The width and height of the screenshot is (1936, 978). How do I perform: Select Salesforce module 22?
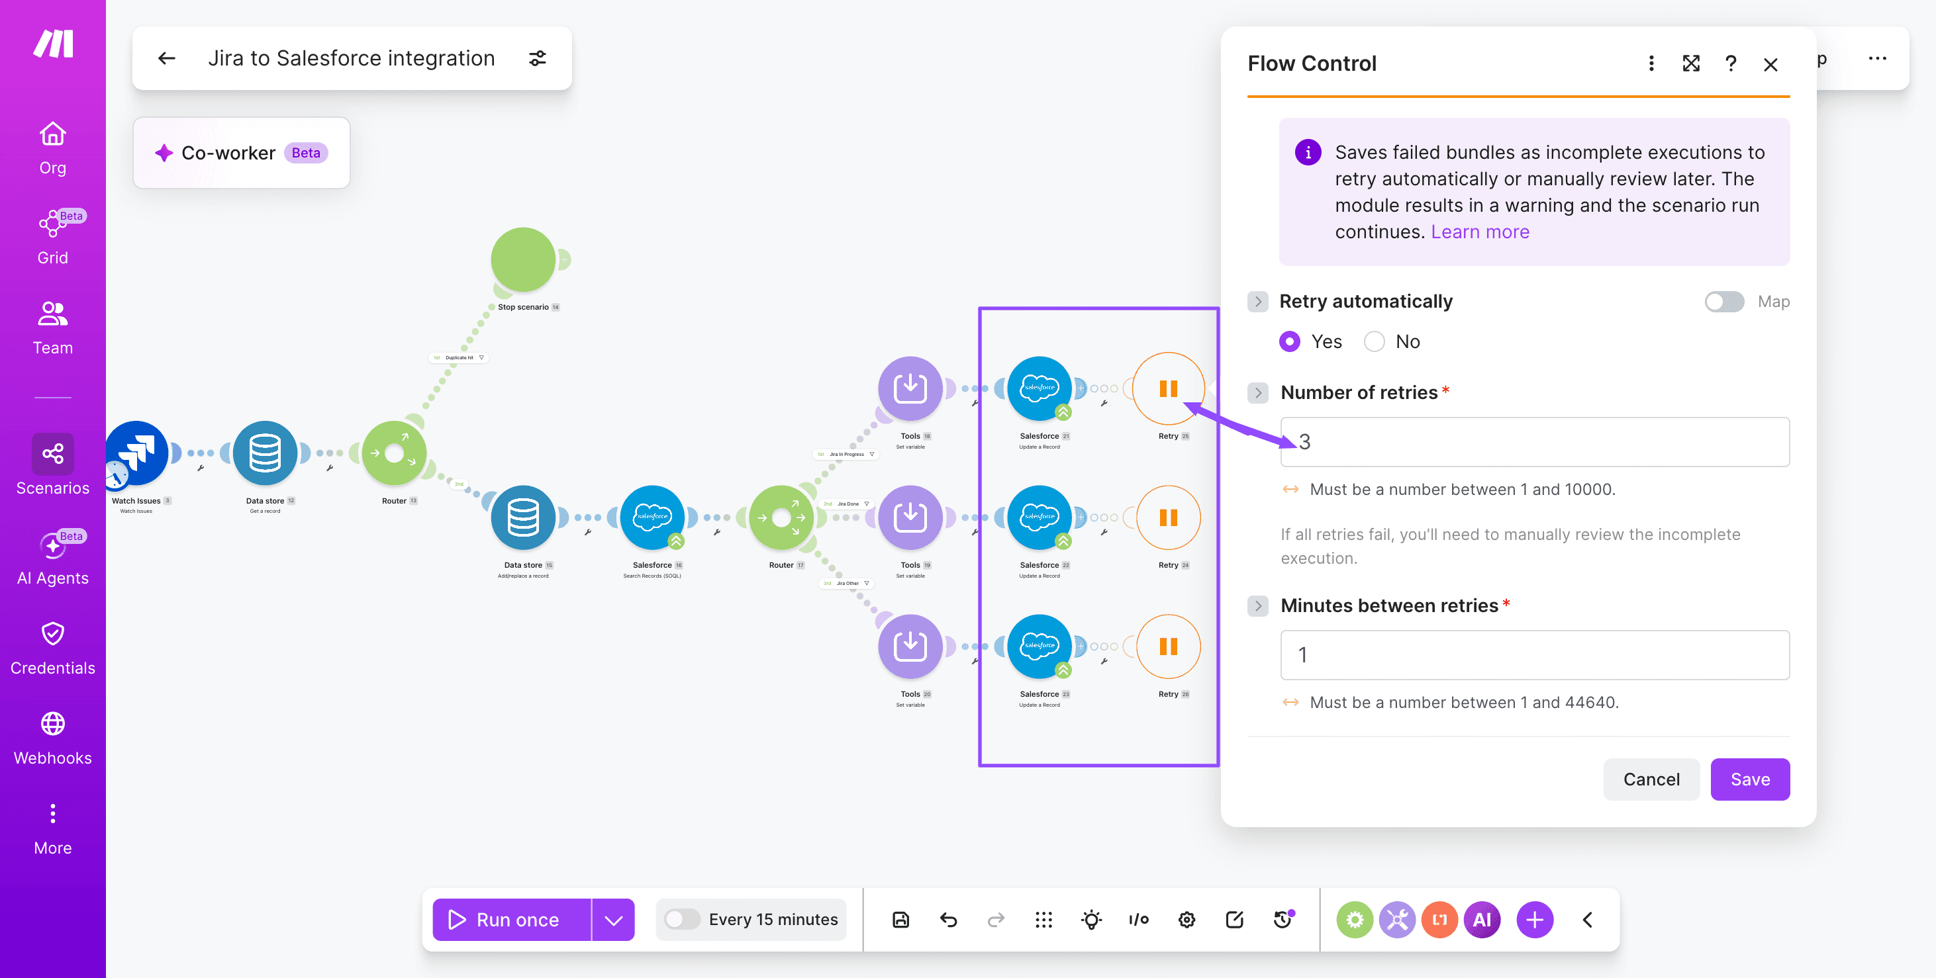pos(1040,517)
